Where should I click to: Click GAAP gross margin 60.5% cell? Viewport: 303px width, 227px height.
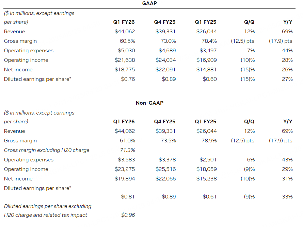tap(127, 41)
